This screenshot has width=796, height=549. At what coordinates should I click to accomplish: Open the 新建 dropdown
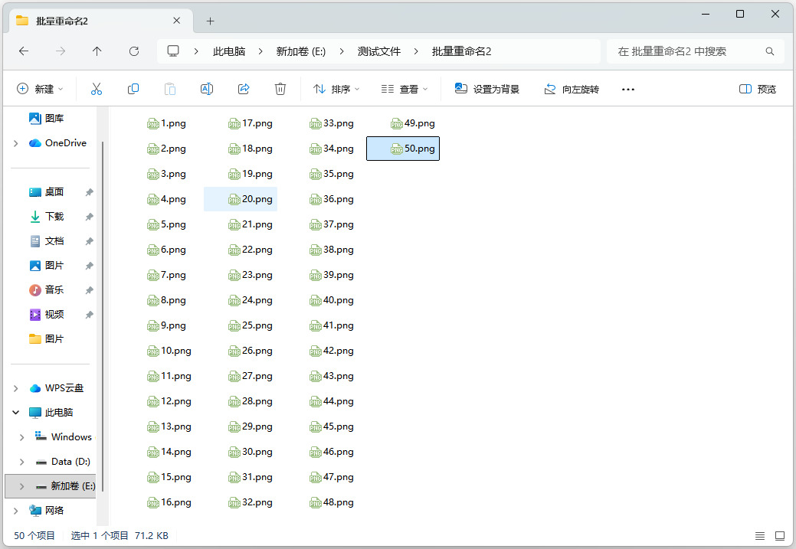click(x=40, y=90)
